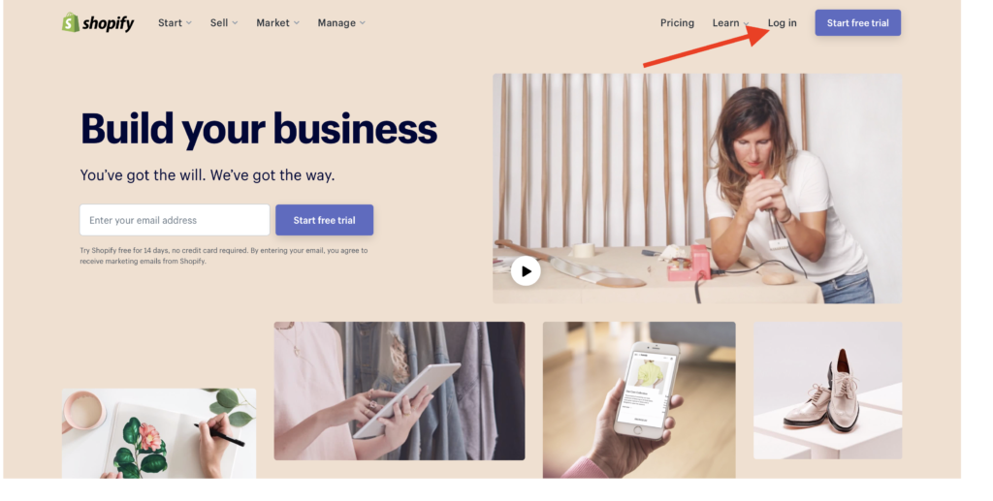Click the Shopify bag logo icon
This screenshot has height=501, width=993.
[x=70, y=22]
